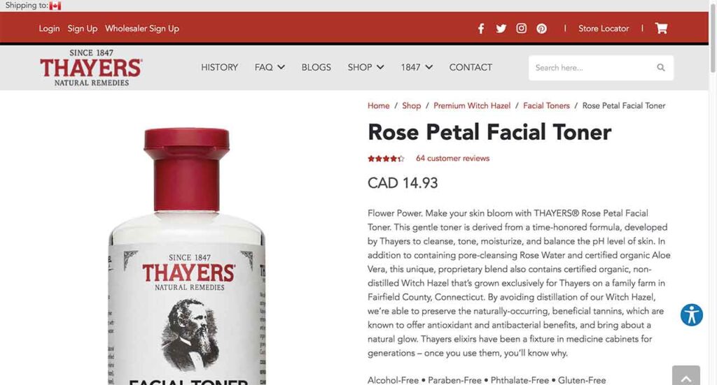717x385 pixels.
Task: View the shopping cart icon
Action: (x=661, y=28)
